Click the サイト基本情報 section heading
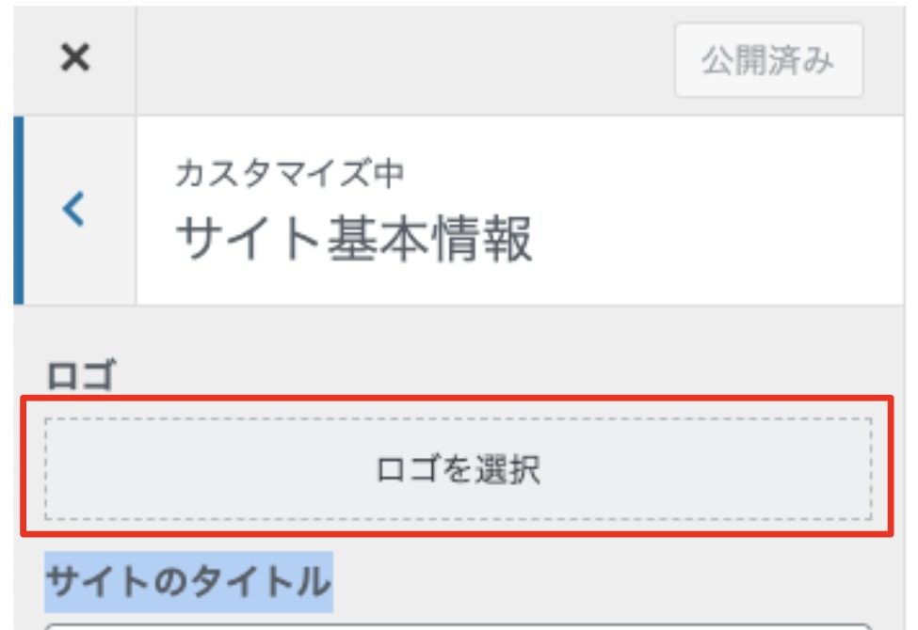918x630 pixels. click(x=353, y=239)
